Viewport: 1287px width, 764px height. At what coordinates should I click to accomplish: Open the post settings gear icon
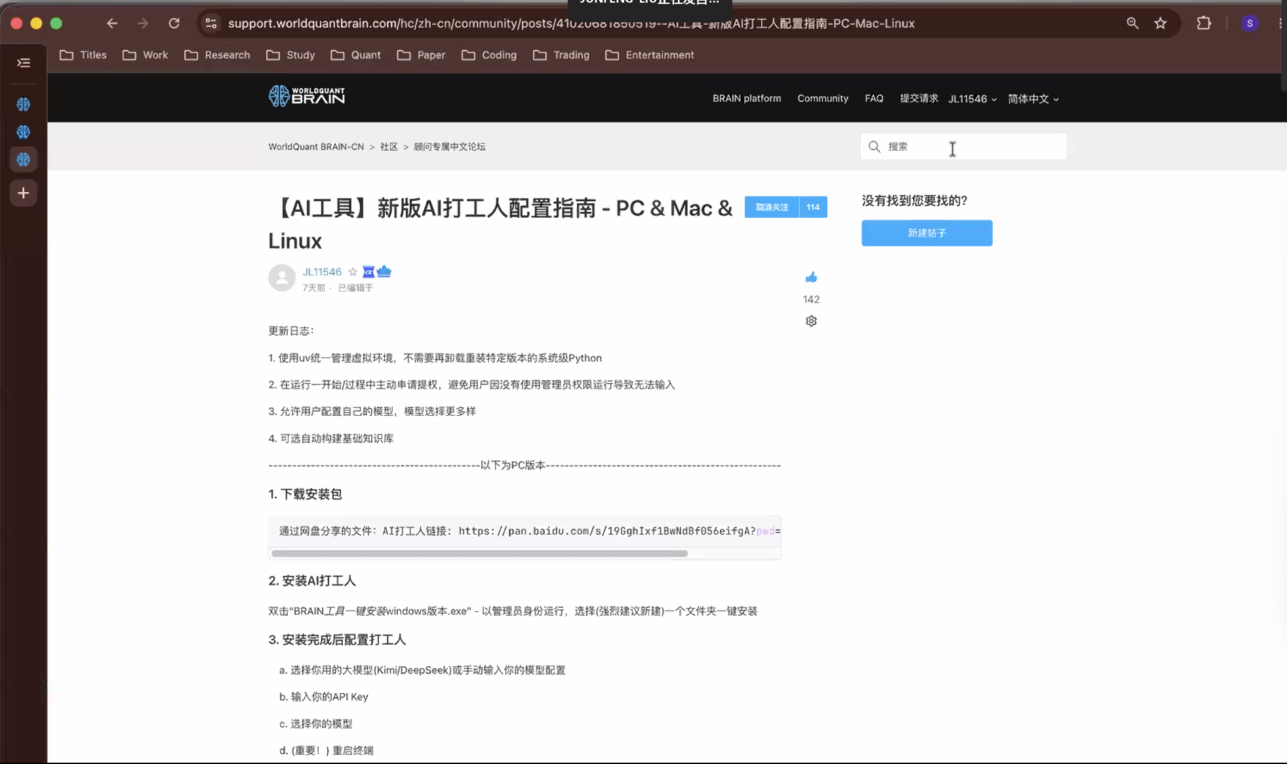[811, 321]
